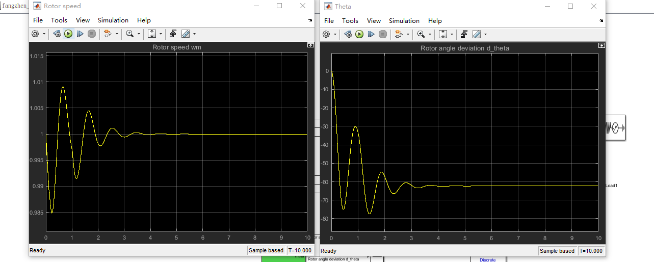Expand gear dropdown arrow in Theta window

click(335, 35)
